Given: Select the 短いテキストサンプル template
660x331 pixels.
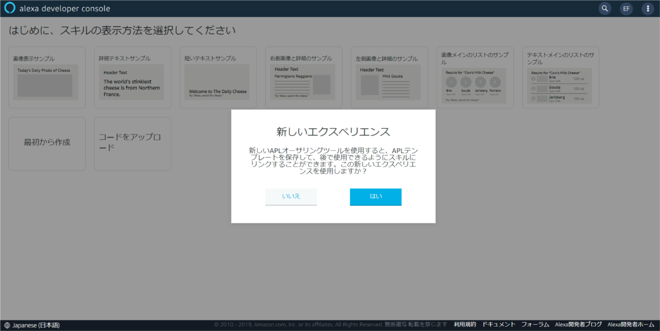Looking at the screenshot, I should click(x=218, y=77).
